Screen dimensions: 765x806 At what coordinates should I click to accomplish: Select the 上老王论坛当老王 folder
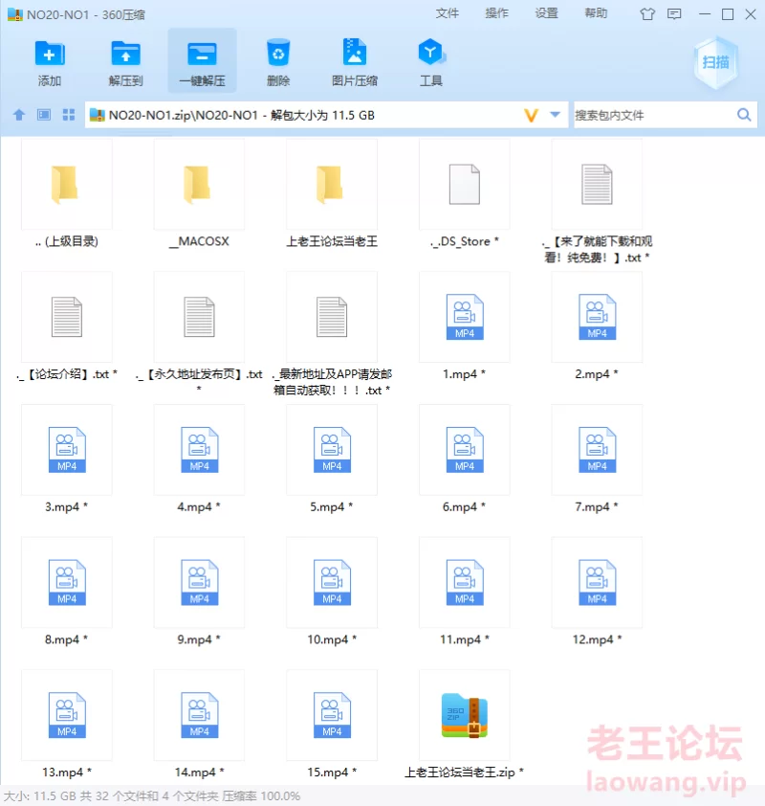click(332, 195)
